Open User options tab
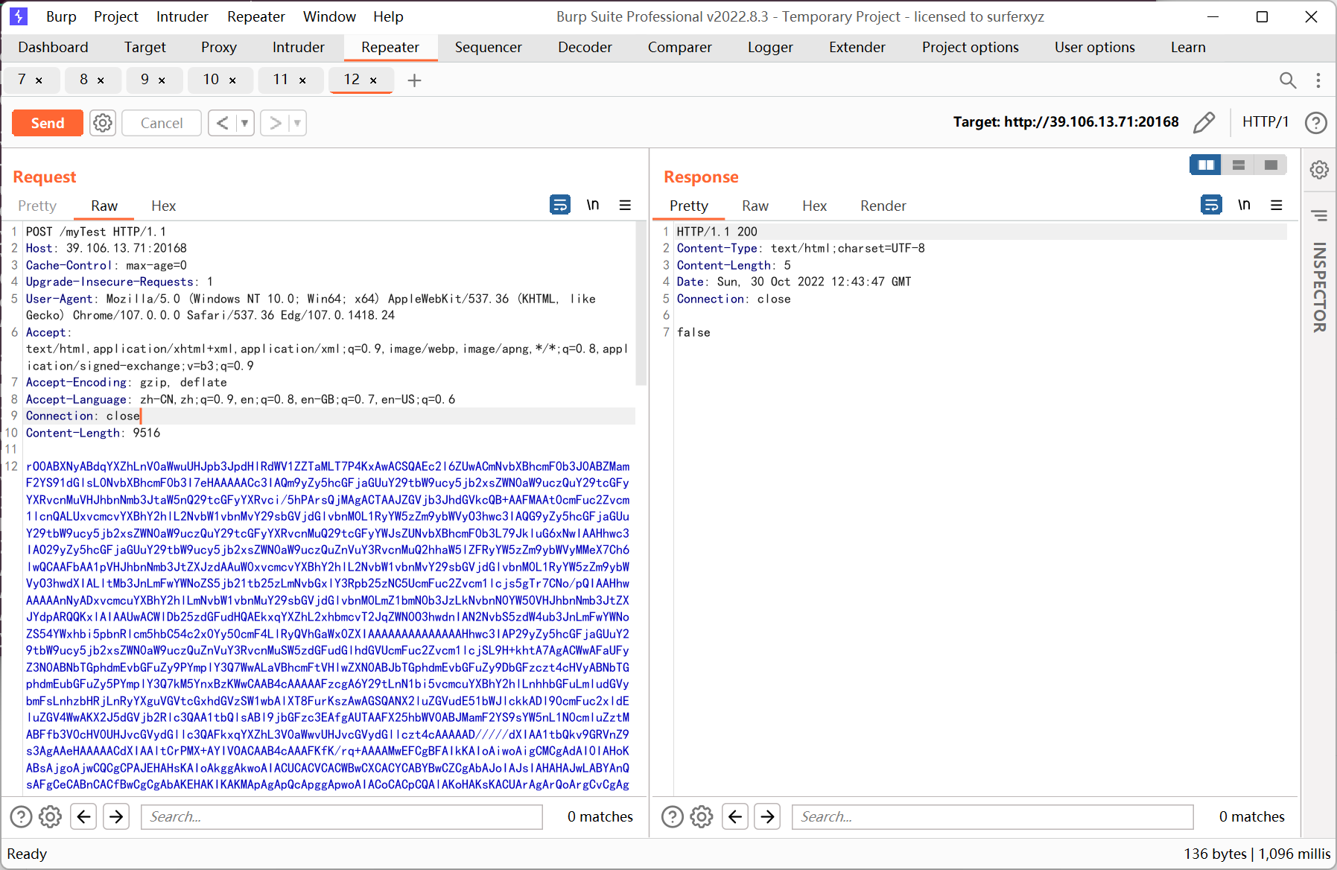Screen dimensions: 1337x870 [1095, 47]
